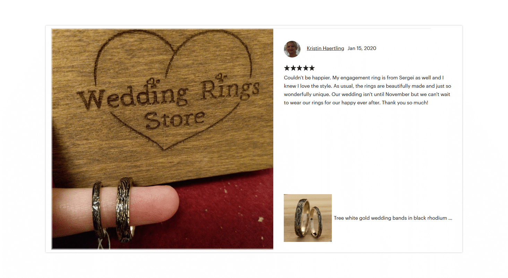Image resolution: width=508 pixels, height=278 pixels.
Task: Open the Tree white gold wedding bands listing
Action: click(393, 218)
